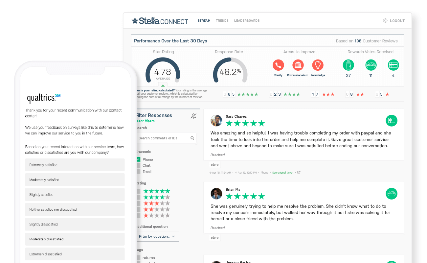Check the four-star rating filter
Viewport: 427px width, 263px height.
(138, 197)
